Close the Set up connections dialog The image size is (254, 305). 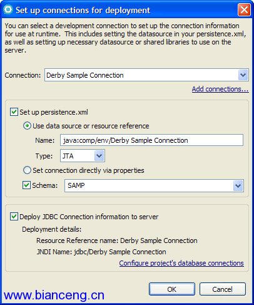pyautogui.click(x=244, y=10)
